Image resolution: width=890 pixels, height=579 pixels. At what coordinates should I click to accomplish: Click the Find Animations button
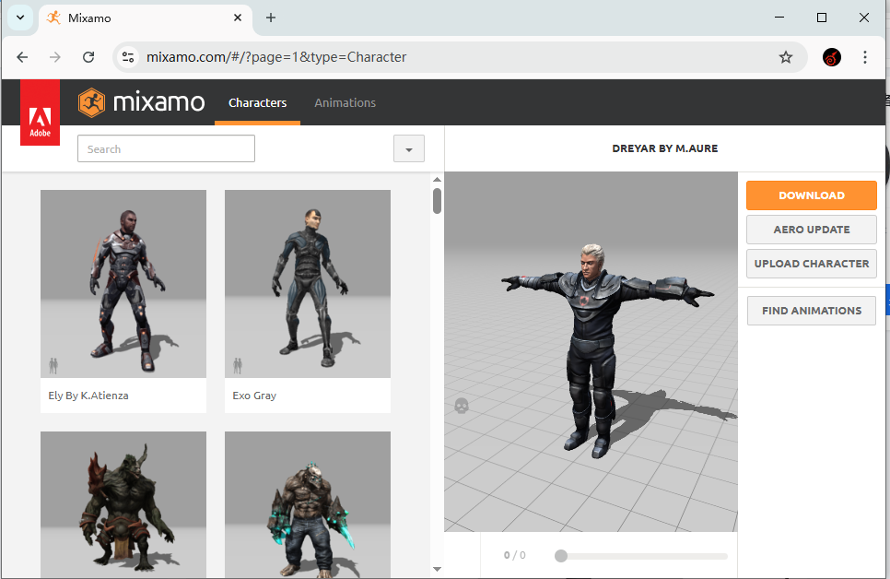click(812, 311)
